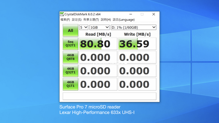Open the 說明(H) menu
The height and width of the screenshot is (123, 219).
(x=106, y=20)
